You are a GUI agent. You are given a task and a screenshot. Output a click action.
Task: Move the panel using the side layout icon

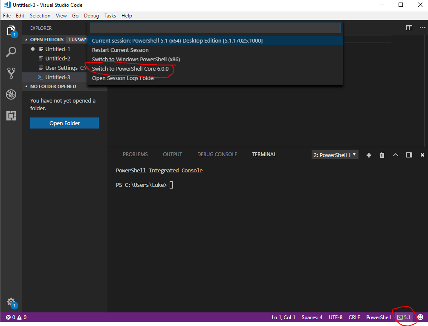(409, 155)
